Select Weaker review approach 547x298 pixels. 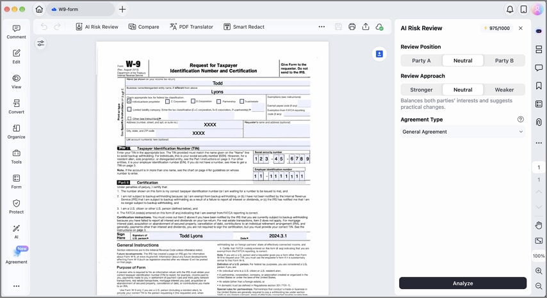click(504, 90)
